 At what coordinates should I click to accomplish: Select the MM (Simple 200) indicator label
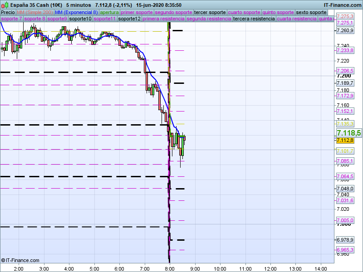35,13
